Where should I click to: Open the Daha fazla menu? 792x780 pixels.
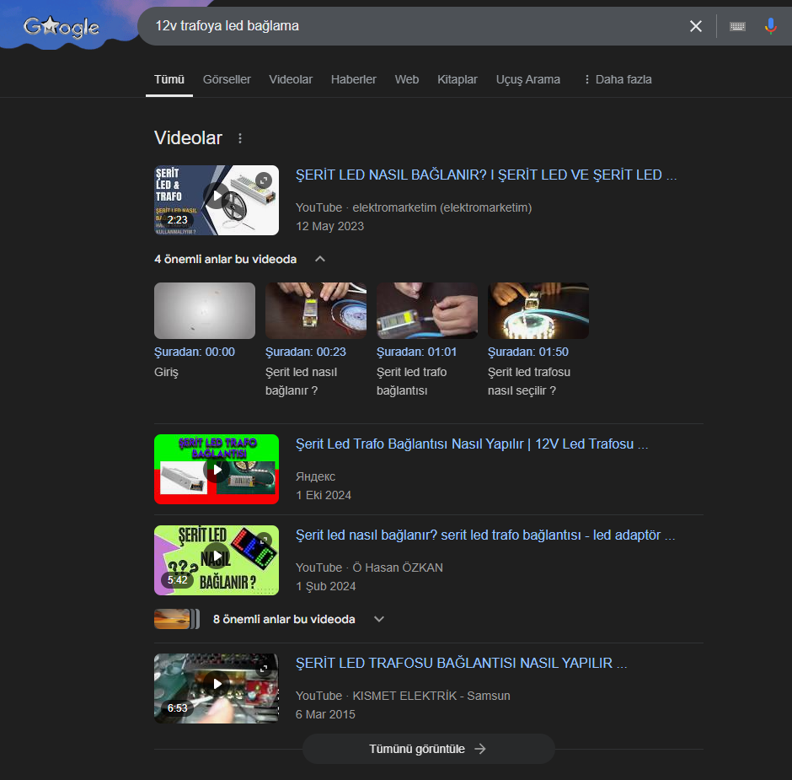618,79
